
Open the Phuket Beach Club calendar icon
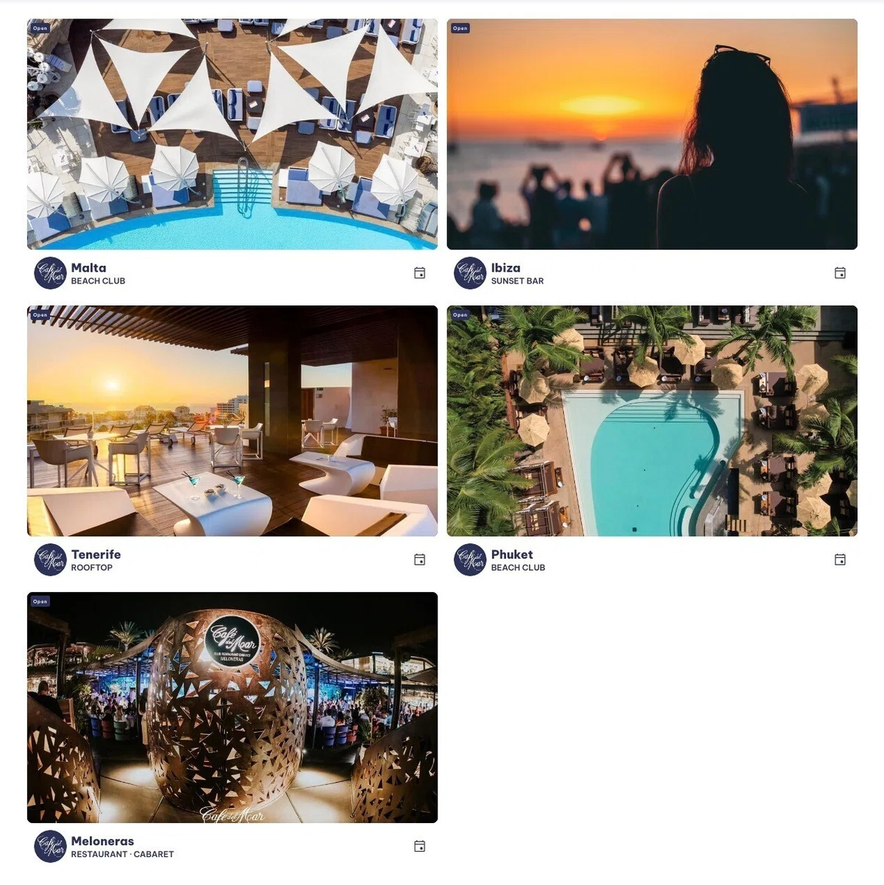coord(840,560)
